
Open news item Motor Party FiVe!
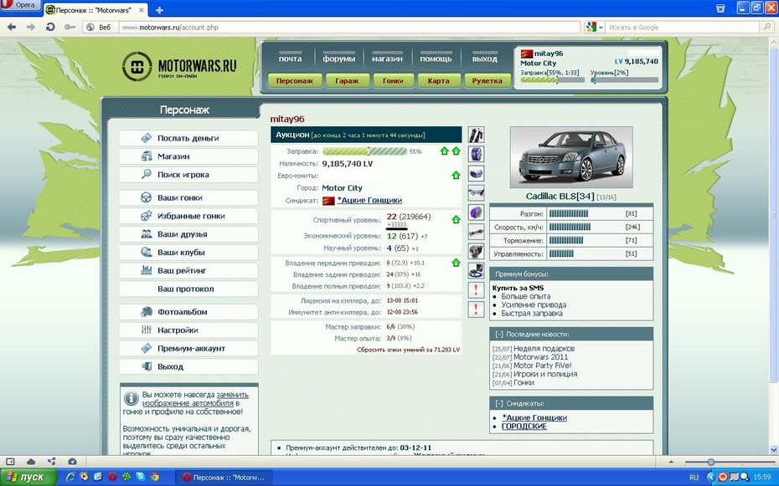tap(543, 366)
